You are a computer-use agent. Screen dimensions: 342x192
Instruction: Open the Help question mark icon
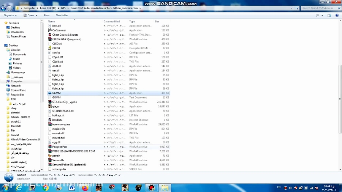click(337, 15)
